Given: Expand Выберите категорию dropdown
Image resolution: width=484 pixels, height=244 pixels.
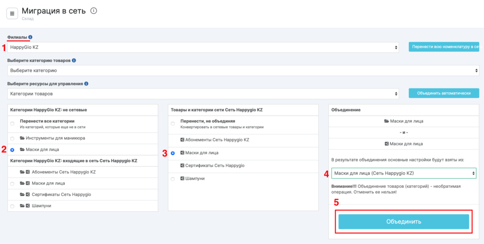Looking at the screenshot, I should pos(243,70).
